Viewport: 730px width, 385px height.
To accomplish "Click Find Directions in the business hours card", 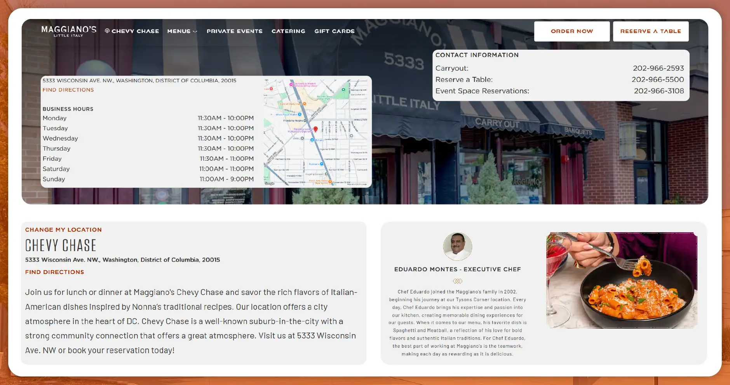I will tap(68, 90).
